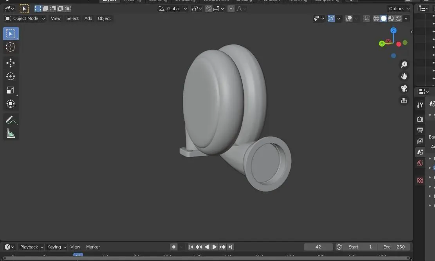Click the current frame field 42

pyautogui.click(x=318, y=247)
